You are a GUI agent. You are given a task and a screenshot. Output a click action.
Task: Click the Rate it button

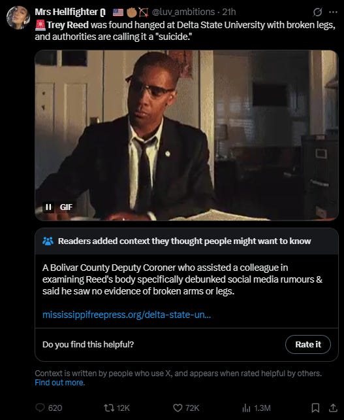point(308,344)
